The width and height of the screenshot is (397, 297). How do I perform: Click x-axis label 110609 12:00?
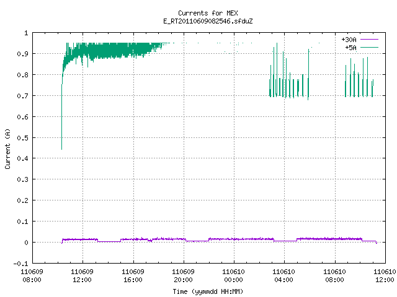coord(82,276)
